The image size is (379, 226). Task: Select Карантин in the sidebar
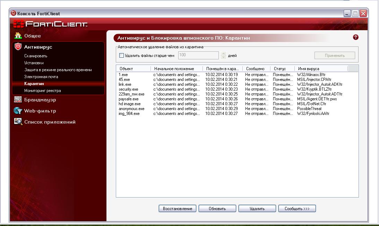(x=34, y=84)
